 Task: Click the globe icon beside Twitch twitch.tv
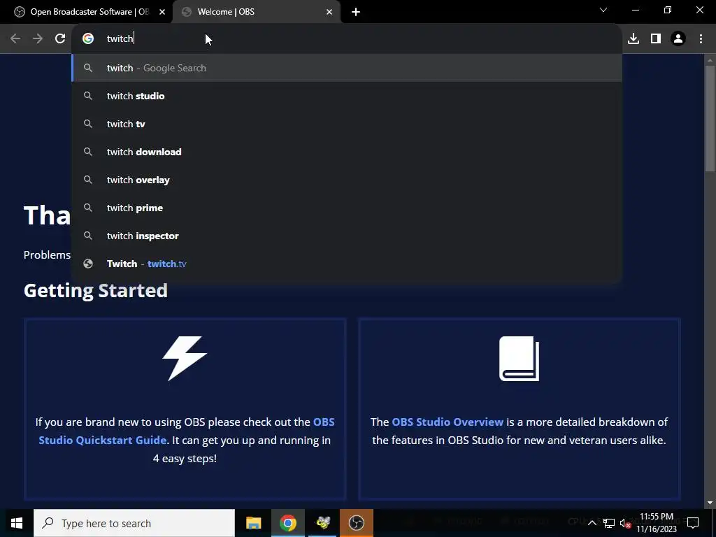[88, 264]
